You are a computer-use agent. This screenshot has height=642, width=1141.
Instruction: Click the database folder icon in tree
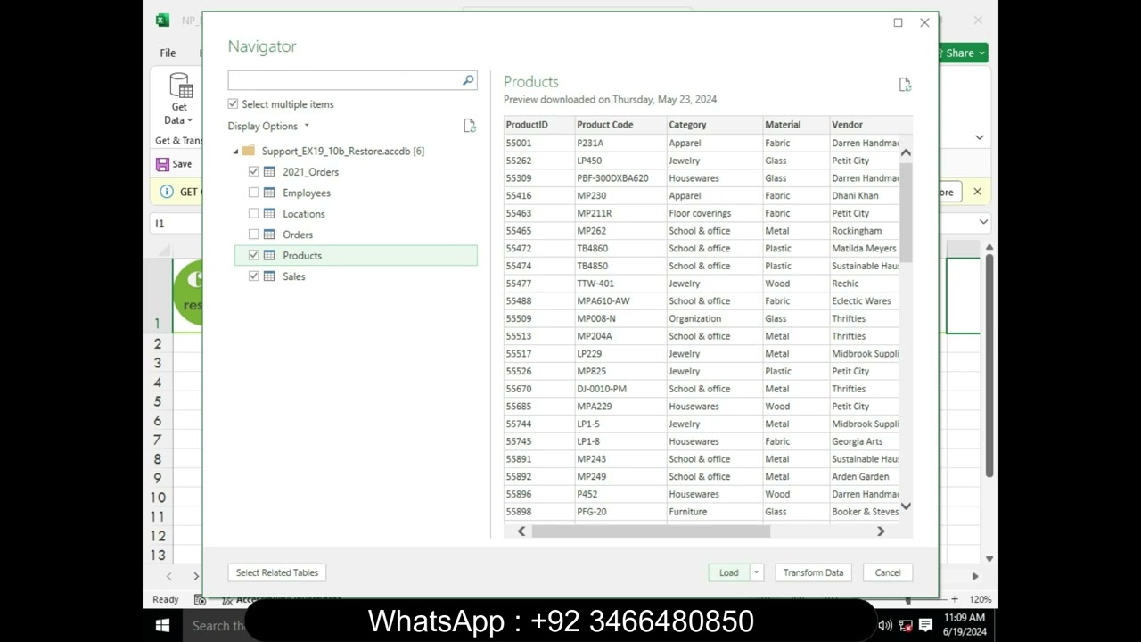249,151
